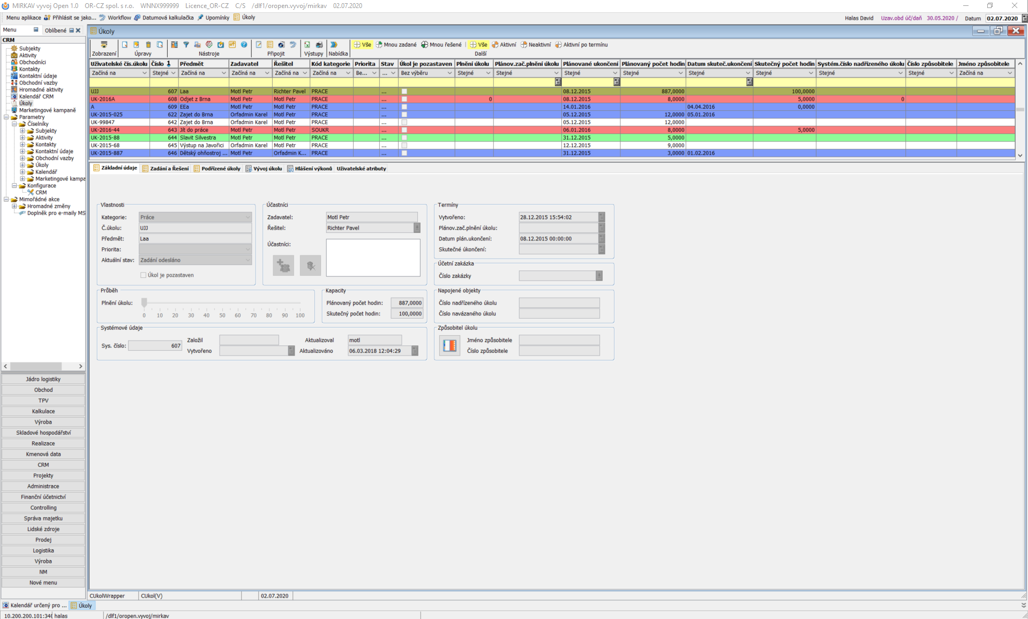Click the Excel export icon in Výstupy
The height and width of the screenshot is (619, 1028).
tap(307, 45)
